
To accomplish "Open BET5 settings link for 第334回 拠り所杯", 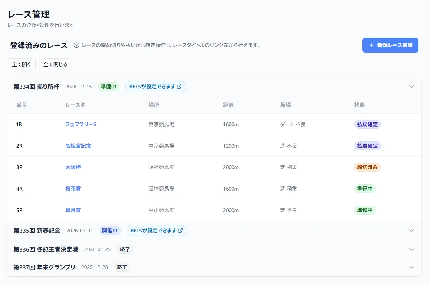I will 155,86.
